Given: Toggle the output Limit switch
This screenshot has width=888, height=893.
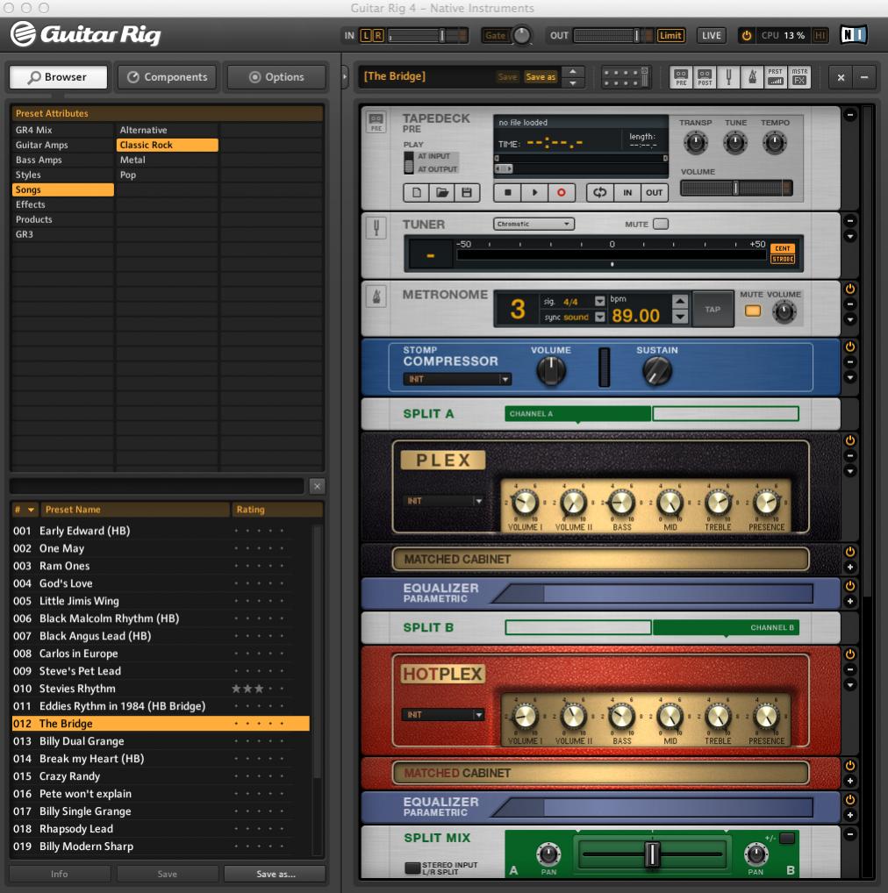Looking at the screenshot, I should click(670, 35).
